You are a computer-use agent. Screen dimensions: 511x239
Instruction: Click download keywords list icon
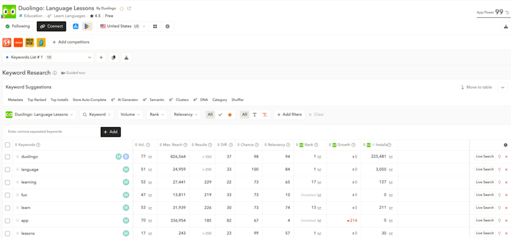[126, 58]
